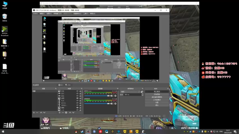Click the 启动虚拟摄像机 button
Viewport: 239px width, 134px height.
(157, 97)
